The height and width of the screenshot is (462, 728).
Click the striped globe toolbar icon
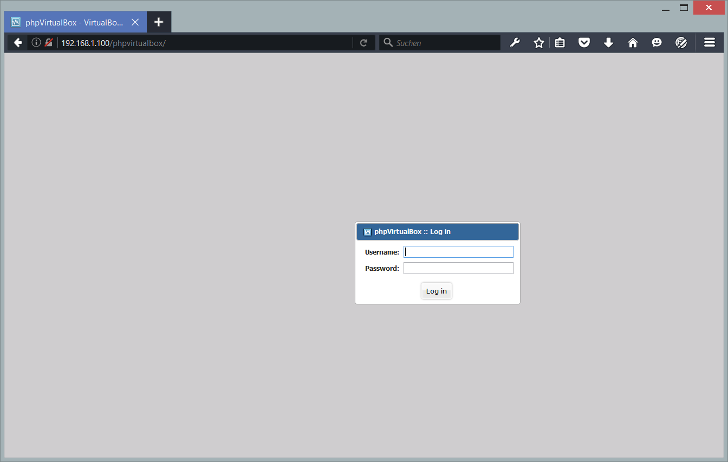click(x=681, y=43)
